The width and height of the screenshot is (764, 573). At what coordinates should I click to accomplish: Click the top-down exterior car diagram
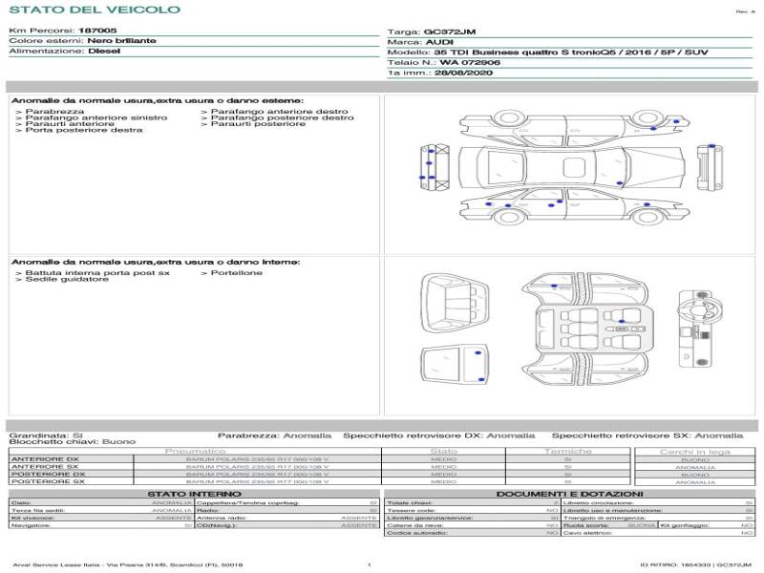point(571,168)
